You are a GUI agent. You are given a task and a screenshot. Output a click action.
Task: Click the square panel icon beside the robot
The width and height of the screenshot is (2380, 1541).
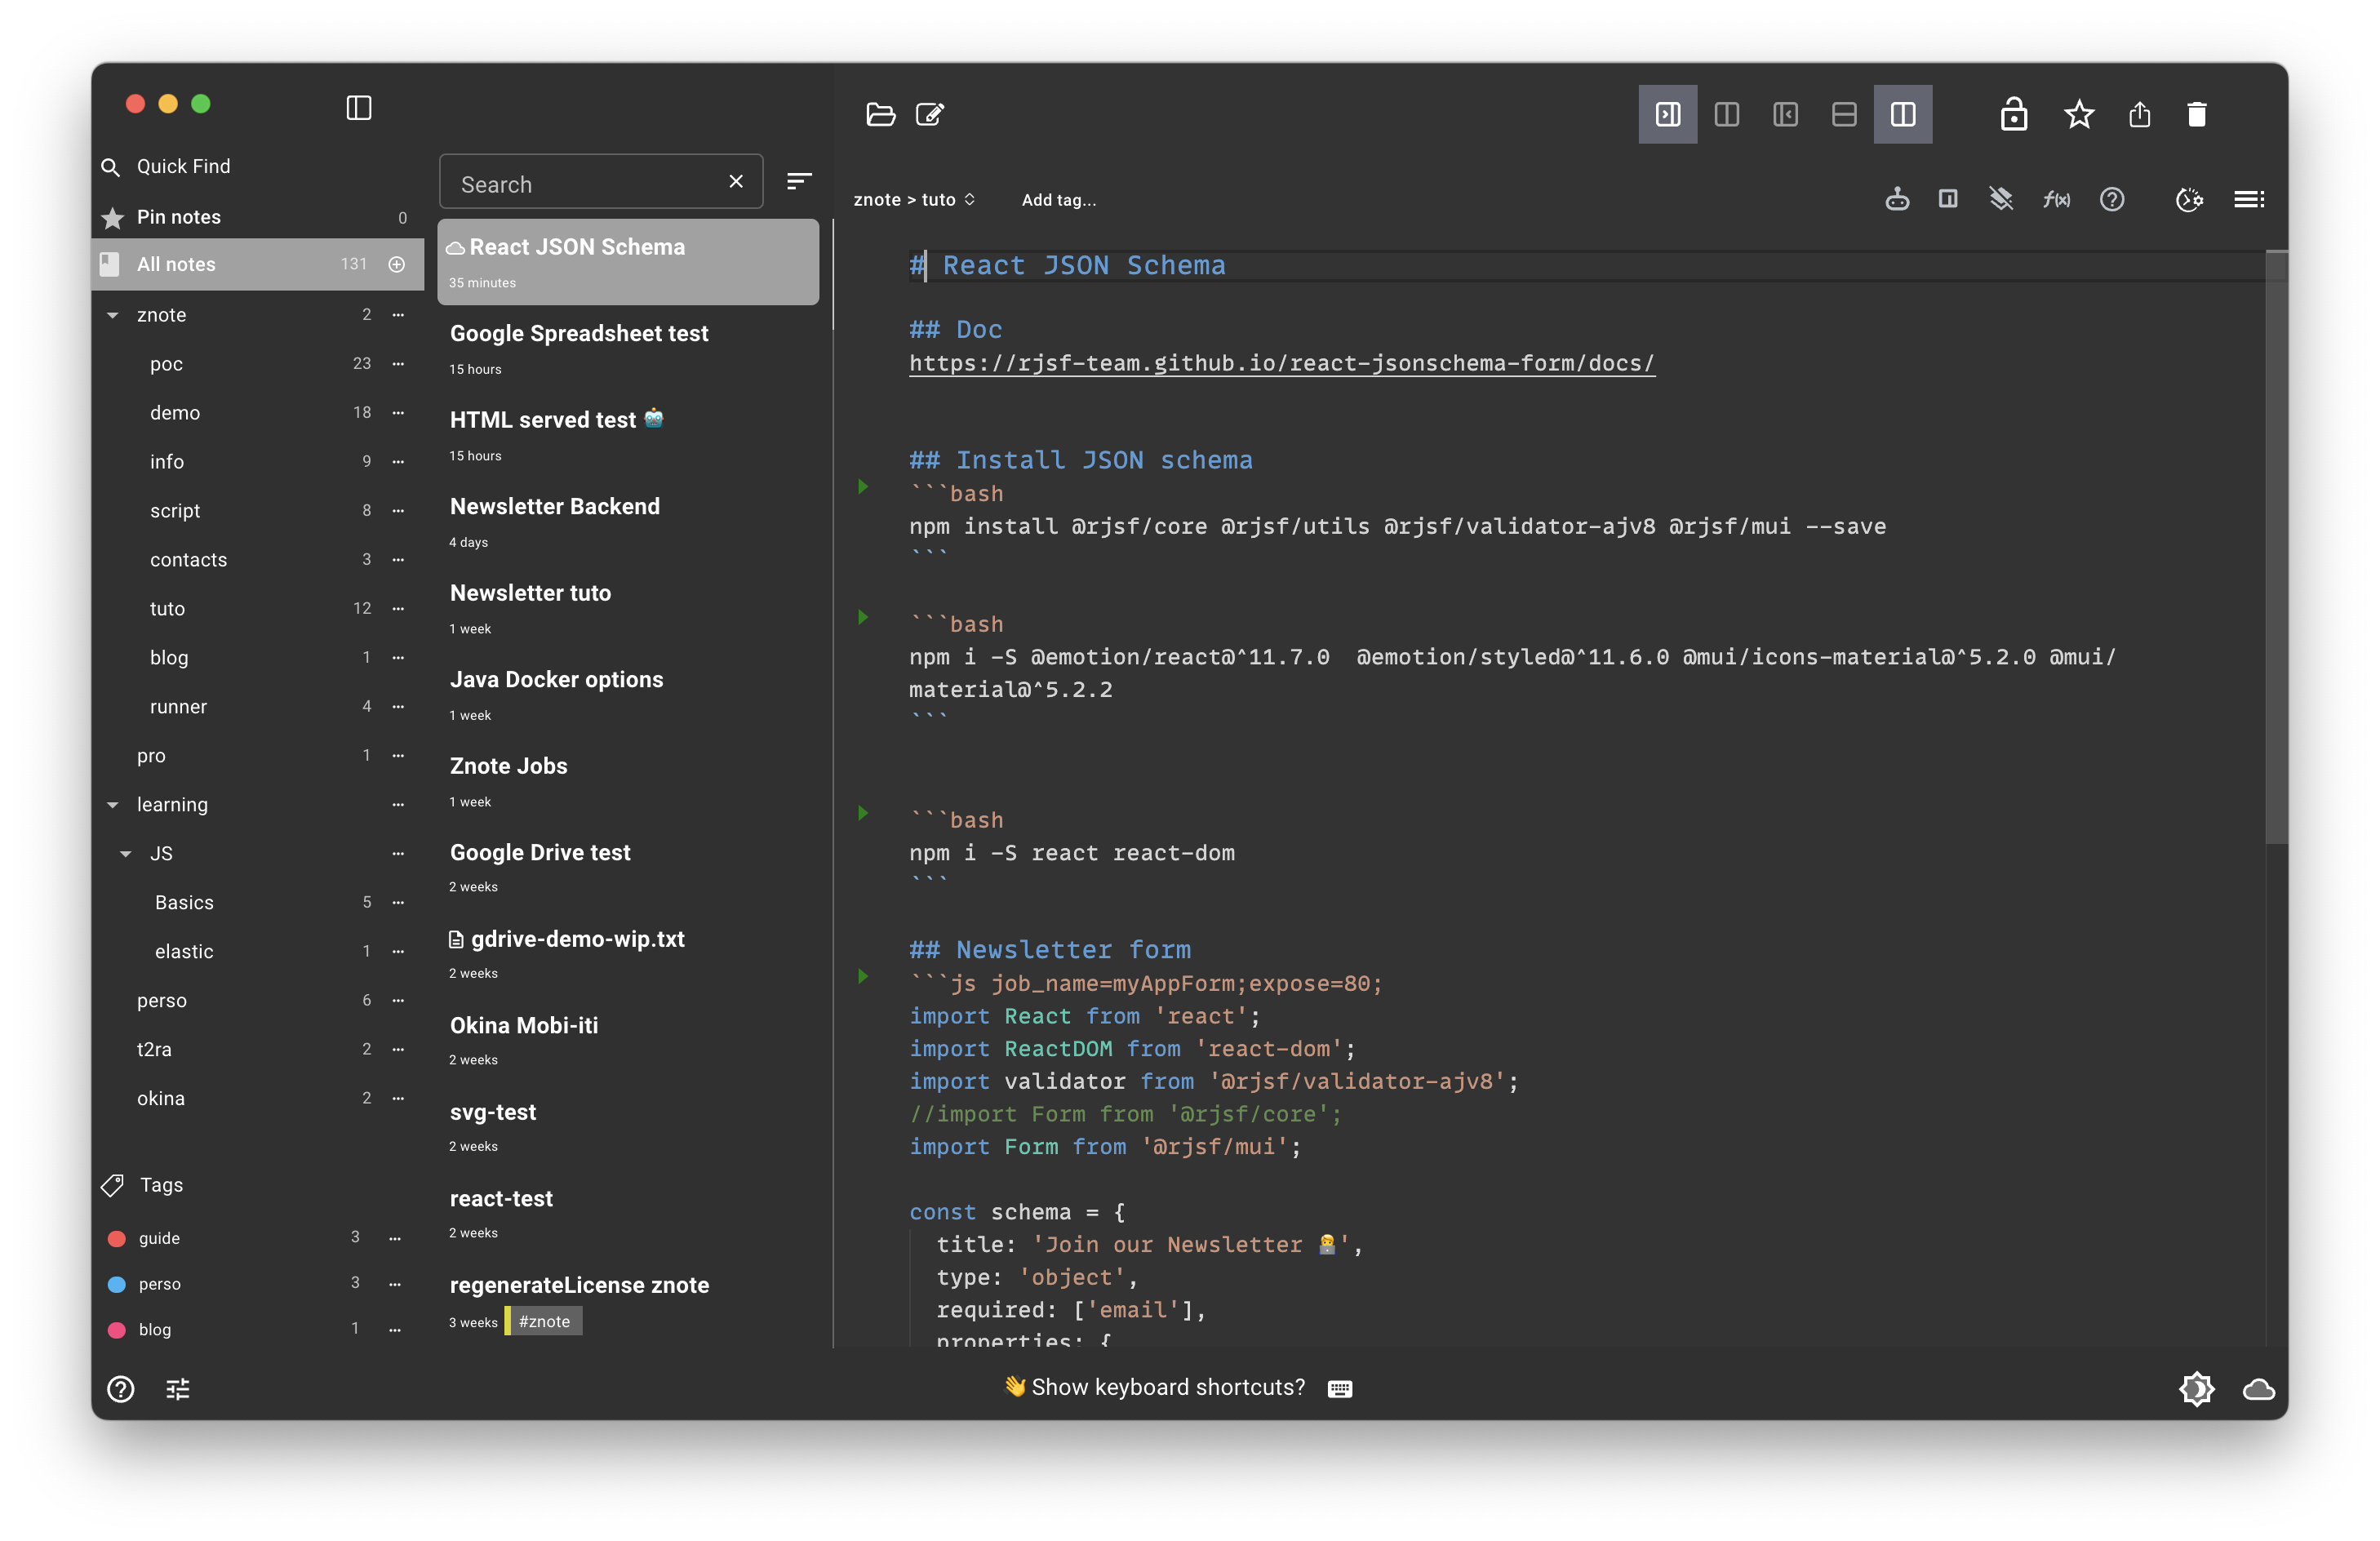(x=1948, y=199)
